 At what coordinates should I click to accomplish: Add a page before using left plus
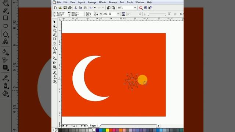67,126
